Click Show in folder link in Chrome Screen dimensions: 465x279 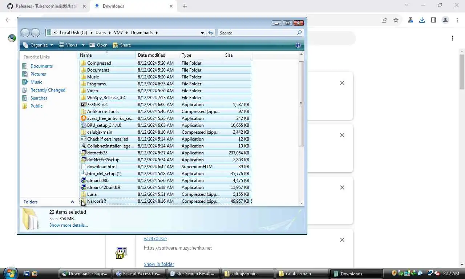159,264
